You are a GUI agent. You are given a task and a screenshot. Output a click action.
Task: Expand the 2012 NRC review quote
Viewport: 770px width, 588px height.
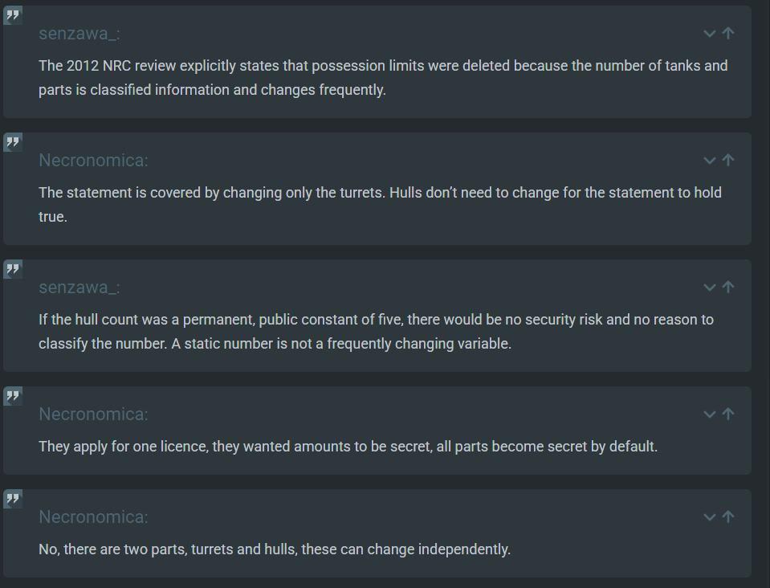click(x=709, y=34)
